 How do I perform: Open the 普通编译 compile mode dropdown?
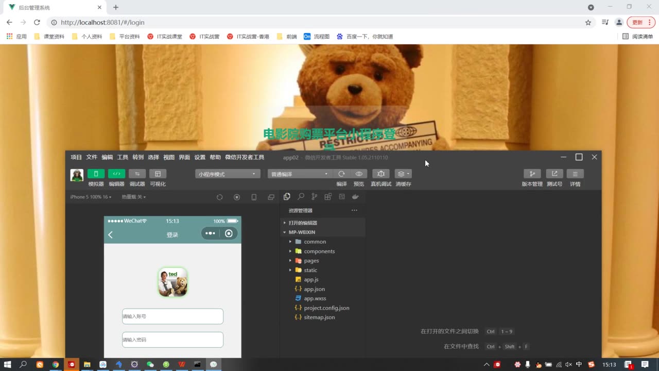coord(299,174)
